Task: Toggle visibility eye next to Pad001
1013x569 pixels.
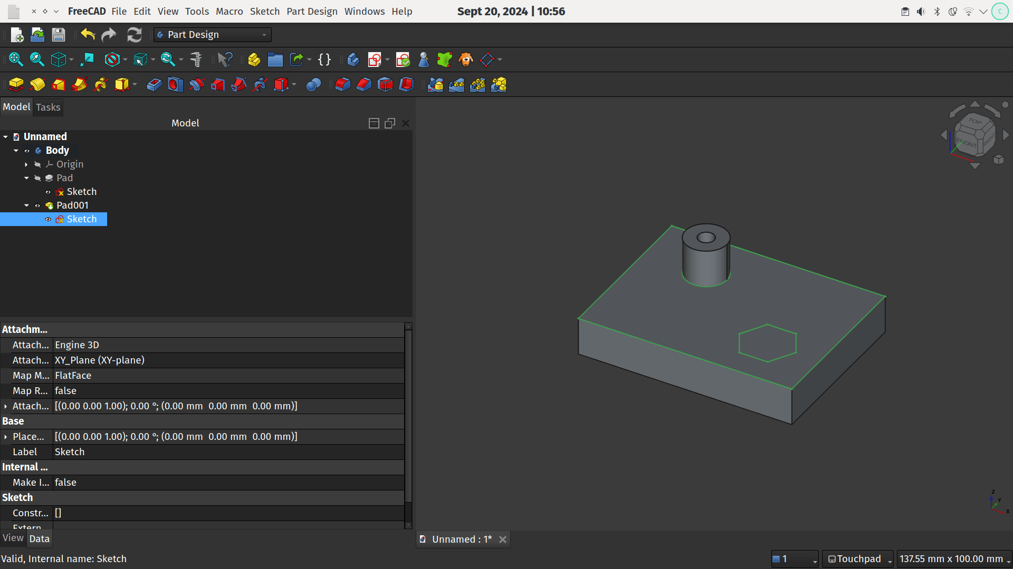Action: [x=37, y=205]
